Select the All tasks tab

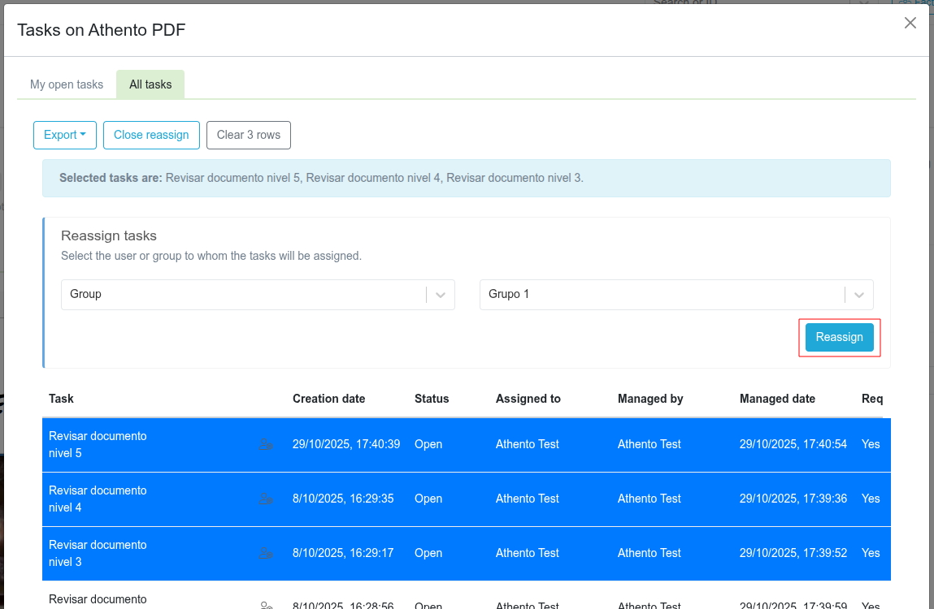150,84
